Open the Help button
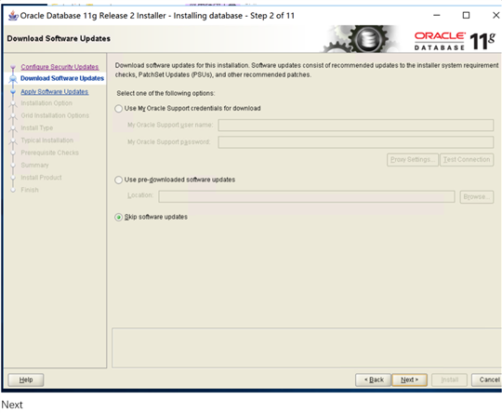The width and height of the screenshot is (502, 413). (x=26, y=380)
